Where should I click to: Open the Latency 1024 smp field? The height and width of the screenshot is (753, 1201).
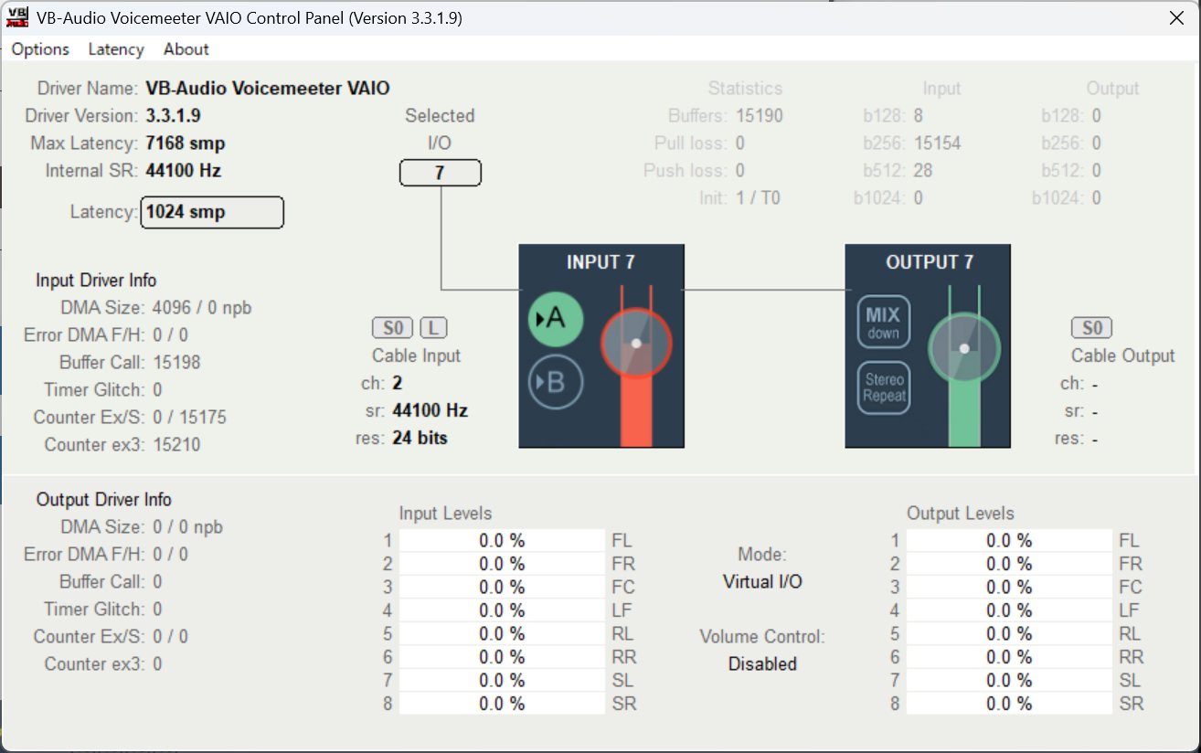click(212, 212)
